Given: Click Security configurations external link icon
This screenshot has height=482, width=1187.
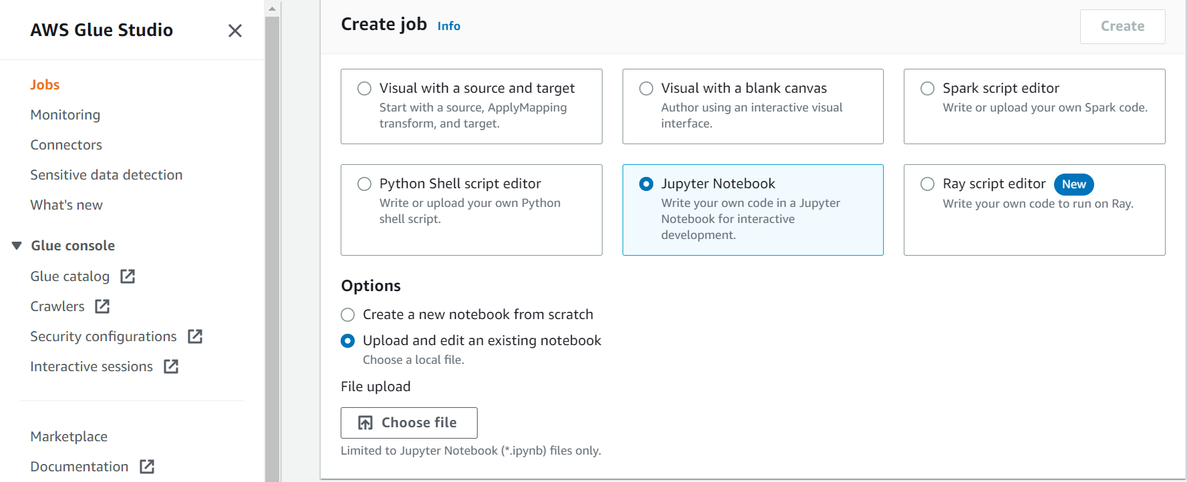Looking at the screenshot, I should coord(195,336).
